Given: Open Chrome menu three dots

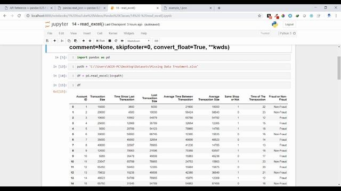Looking at the screenshot, I should [x=336, y=16].
